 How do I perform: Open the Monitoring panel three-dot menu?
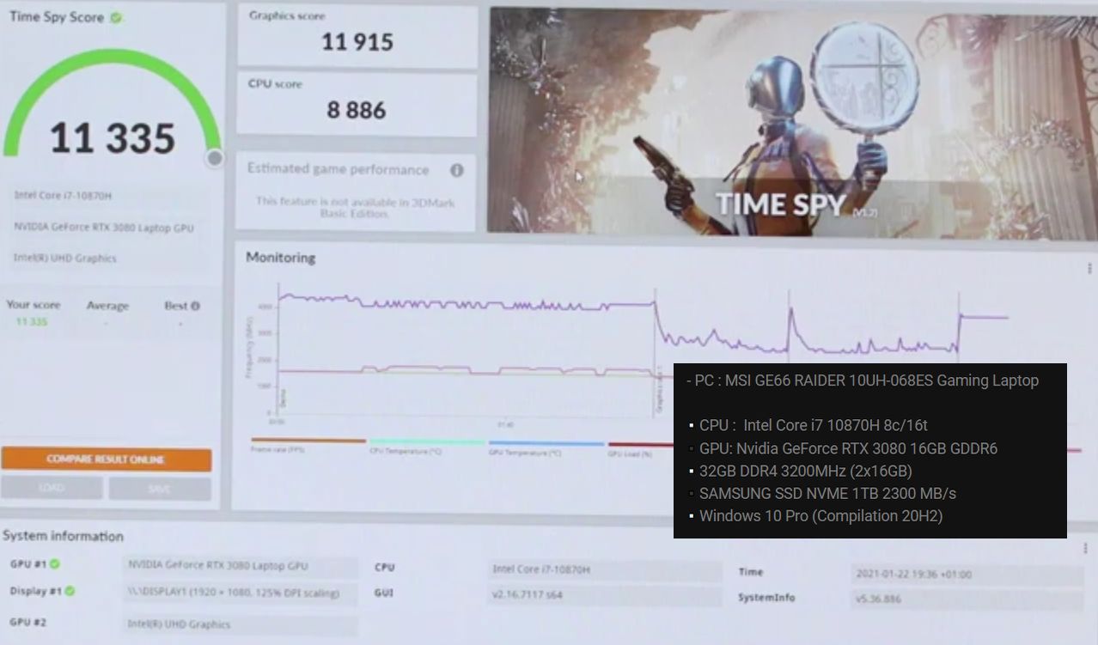(x=1089, y=269)
